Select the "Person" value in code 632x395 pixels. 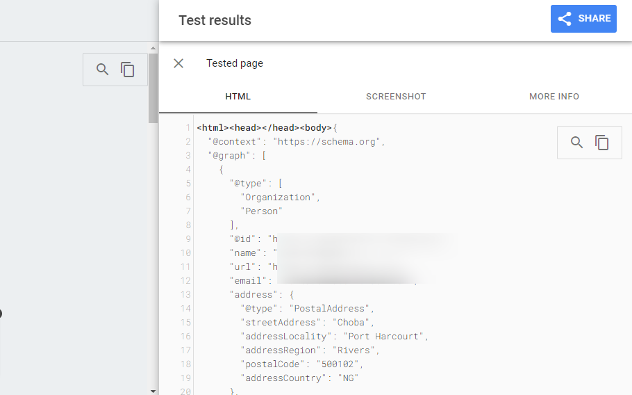261,211
